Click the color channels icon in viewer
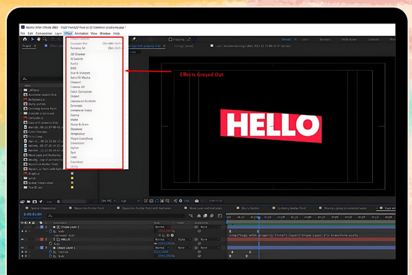412x275 pixels. point(175,201)
